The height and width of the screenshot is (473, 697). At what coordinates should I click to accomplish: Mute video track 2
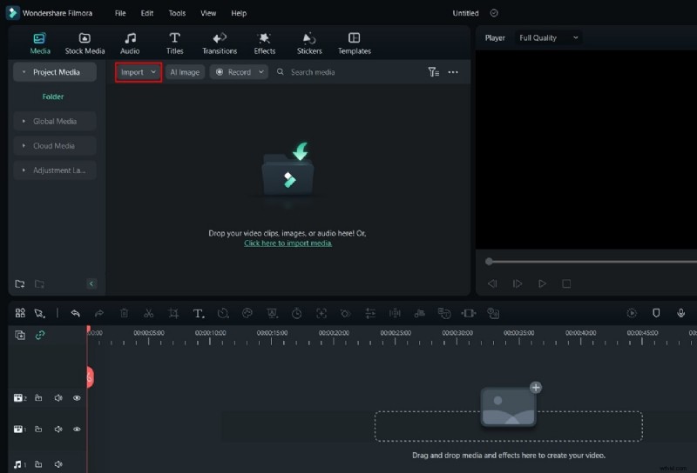click(x=58, y=398)
